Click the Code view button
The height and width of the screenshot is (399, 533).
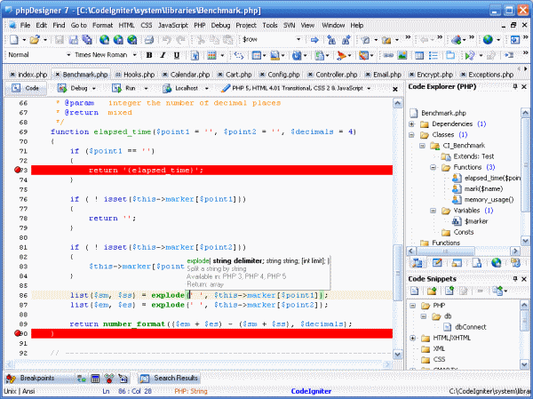click(26, 88)
